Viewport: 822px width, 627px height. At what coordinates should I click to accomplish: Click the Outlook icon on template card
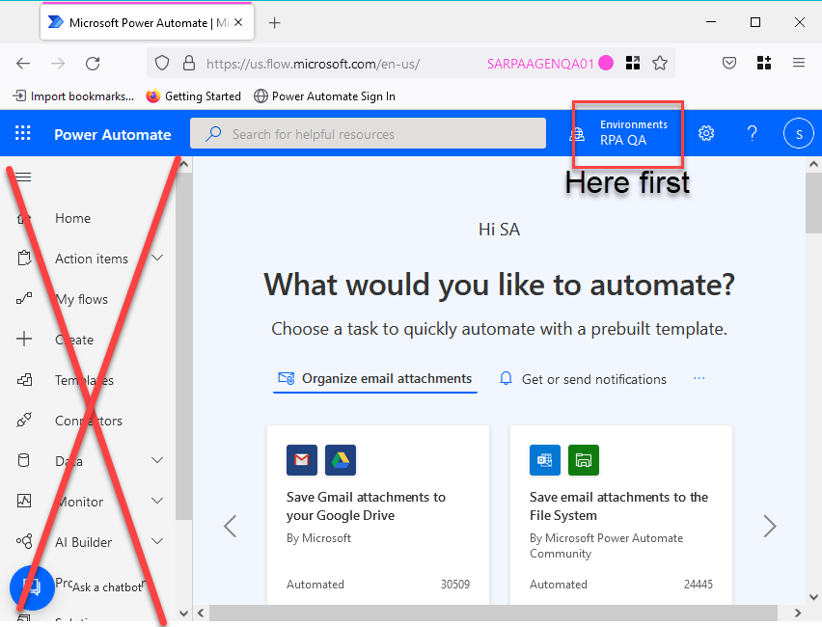click(x=545, y=460)
